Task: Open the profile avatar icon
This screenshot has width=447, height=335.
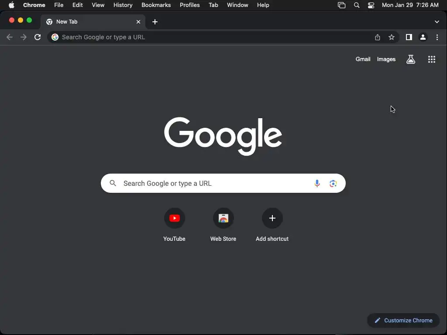Action: tap(423, 37)
